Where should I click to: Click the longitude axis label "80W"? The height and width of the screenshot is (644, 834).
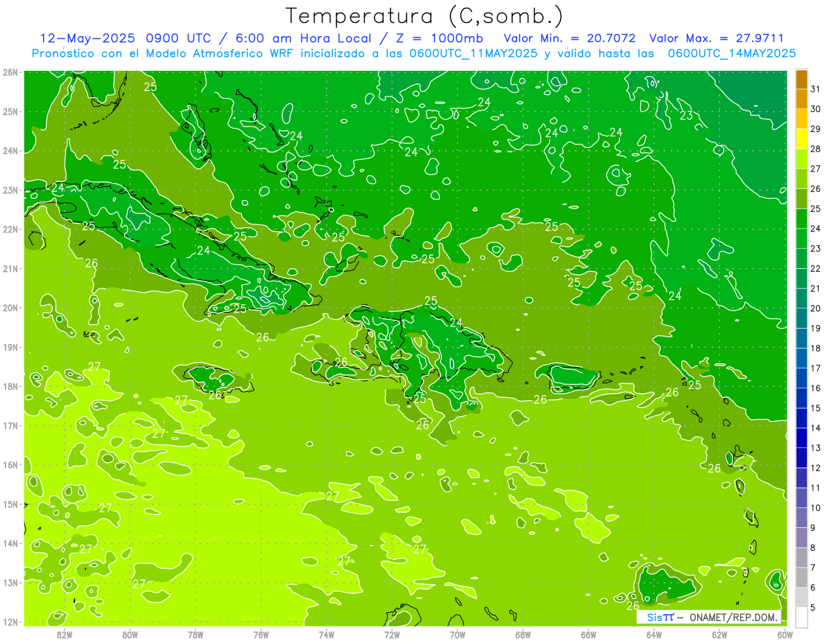130,634
